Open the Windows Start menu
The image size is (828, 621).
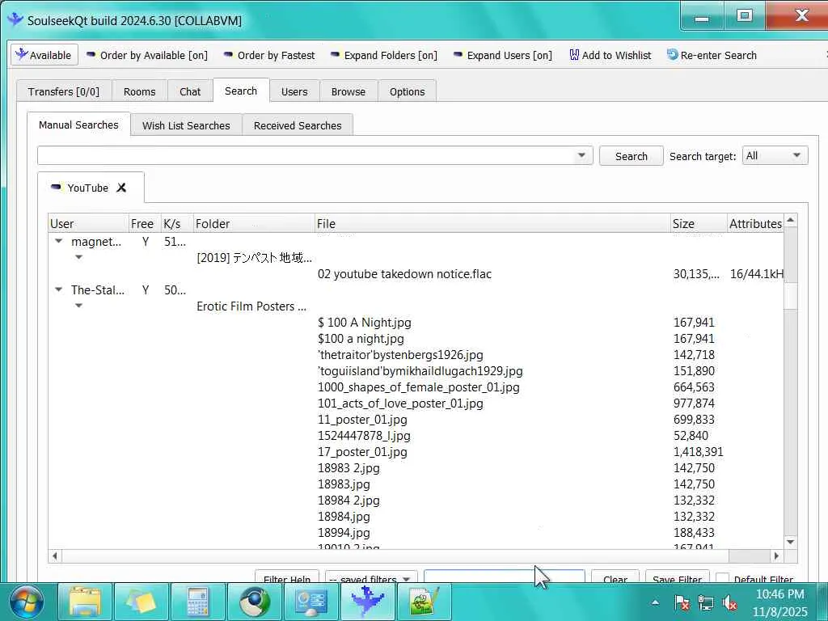[27, 602]
